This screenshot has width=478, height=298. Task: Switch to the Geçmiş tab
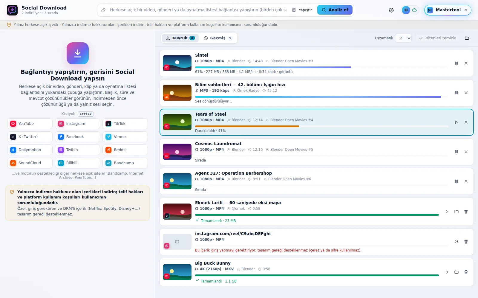pos(218,38)
